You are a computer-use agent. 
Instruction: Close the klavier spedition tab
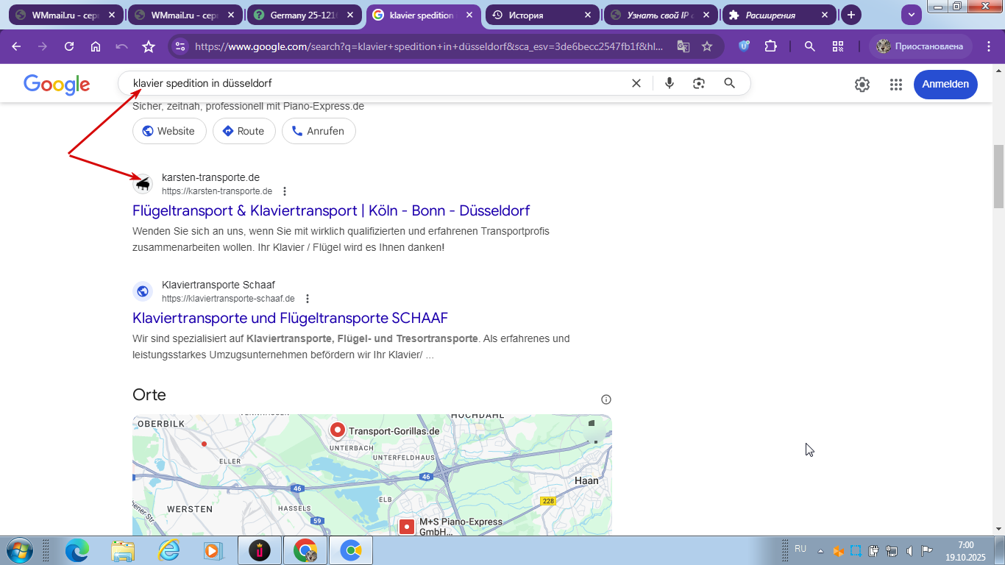pyautogui.click(x=469, y=15)
